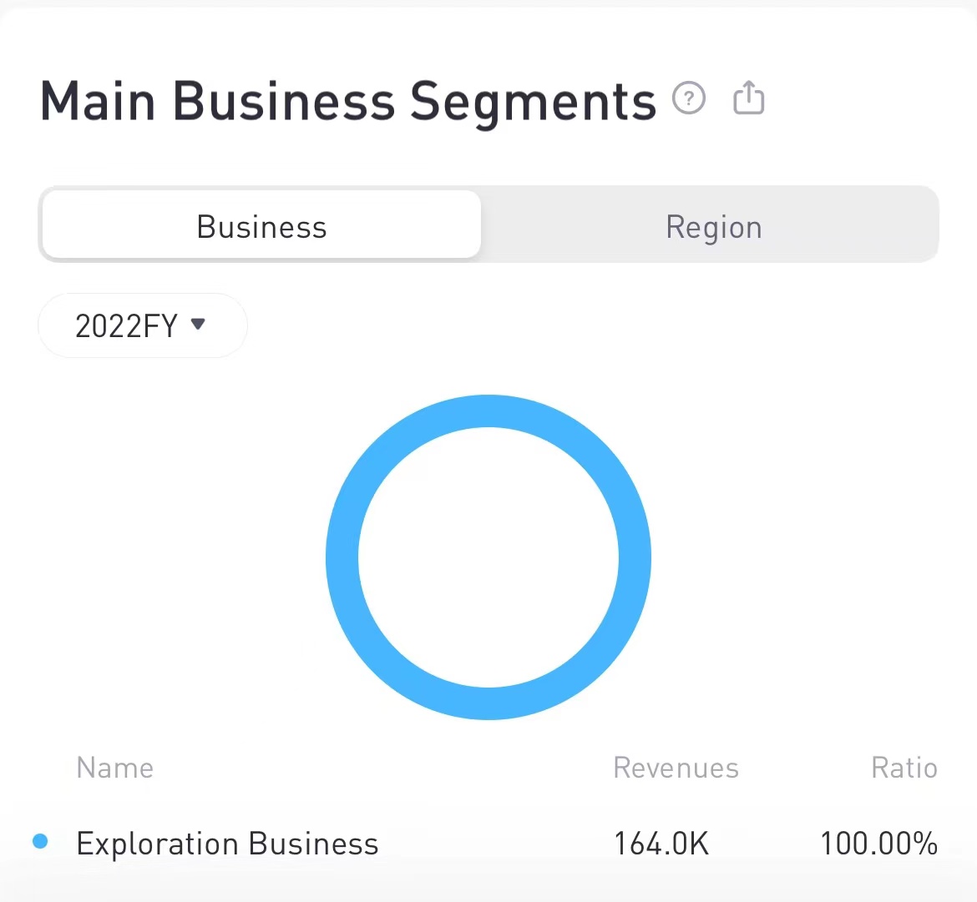This screenshot has height=902, width=977.
Task: Click the empty center of the donut chart
Action: click(x=488, y=557)
